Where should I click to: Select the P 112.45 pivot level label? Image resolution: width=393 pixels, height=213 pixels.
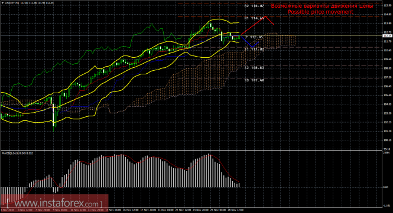254,37
